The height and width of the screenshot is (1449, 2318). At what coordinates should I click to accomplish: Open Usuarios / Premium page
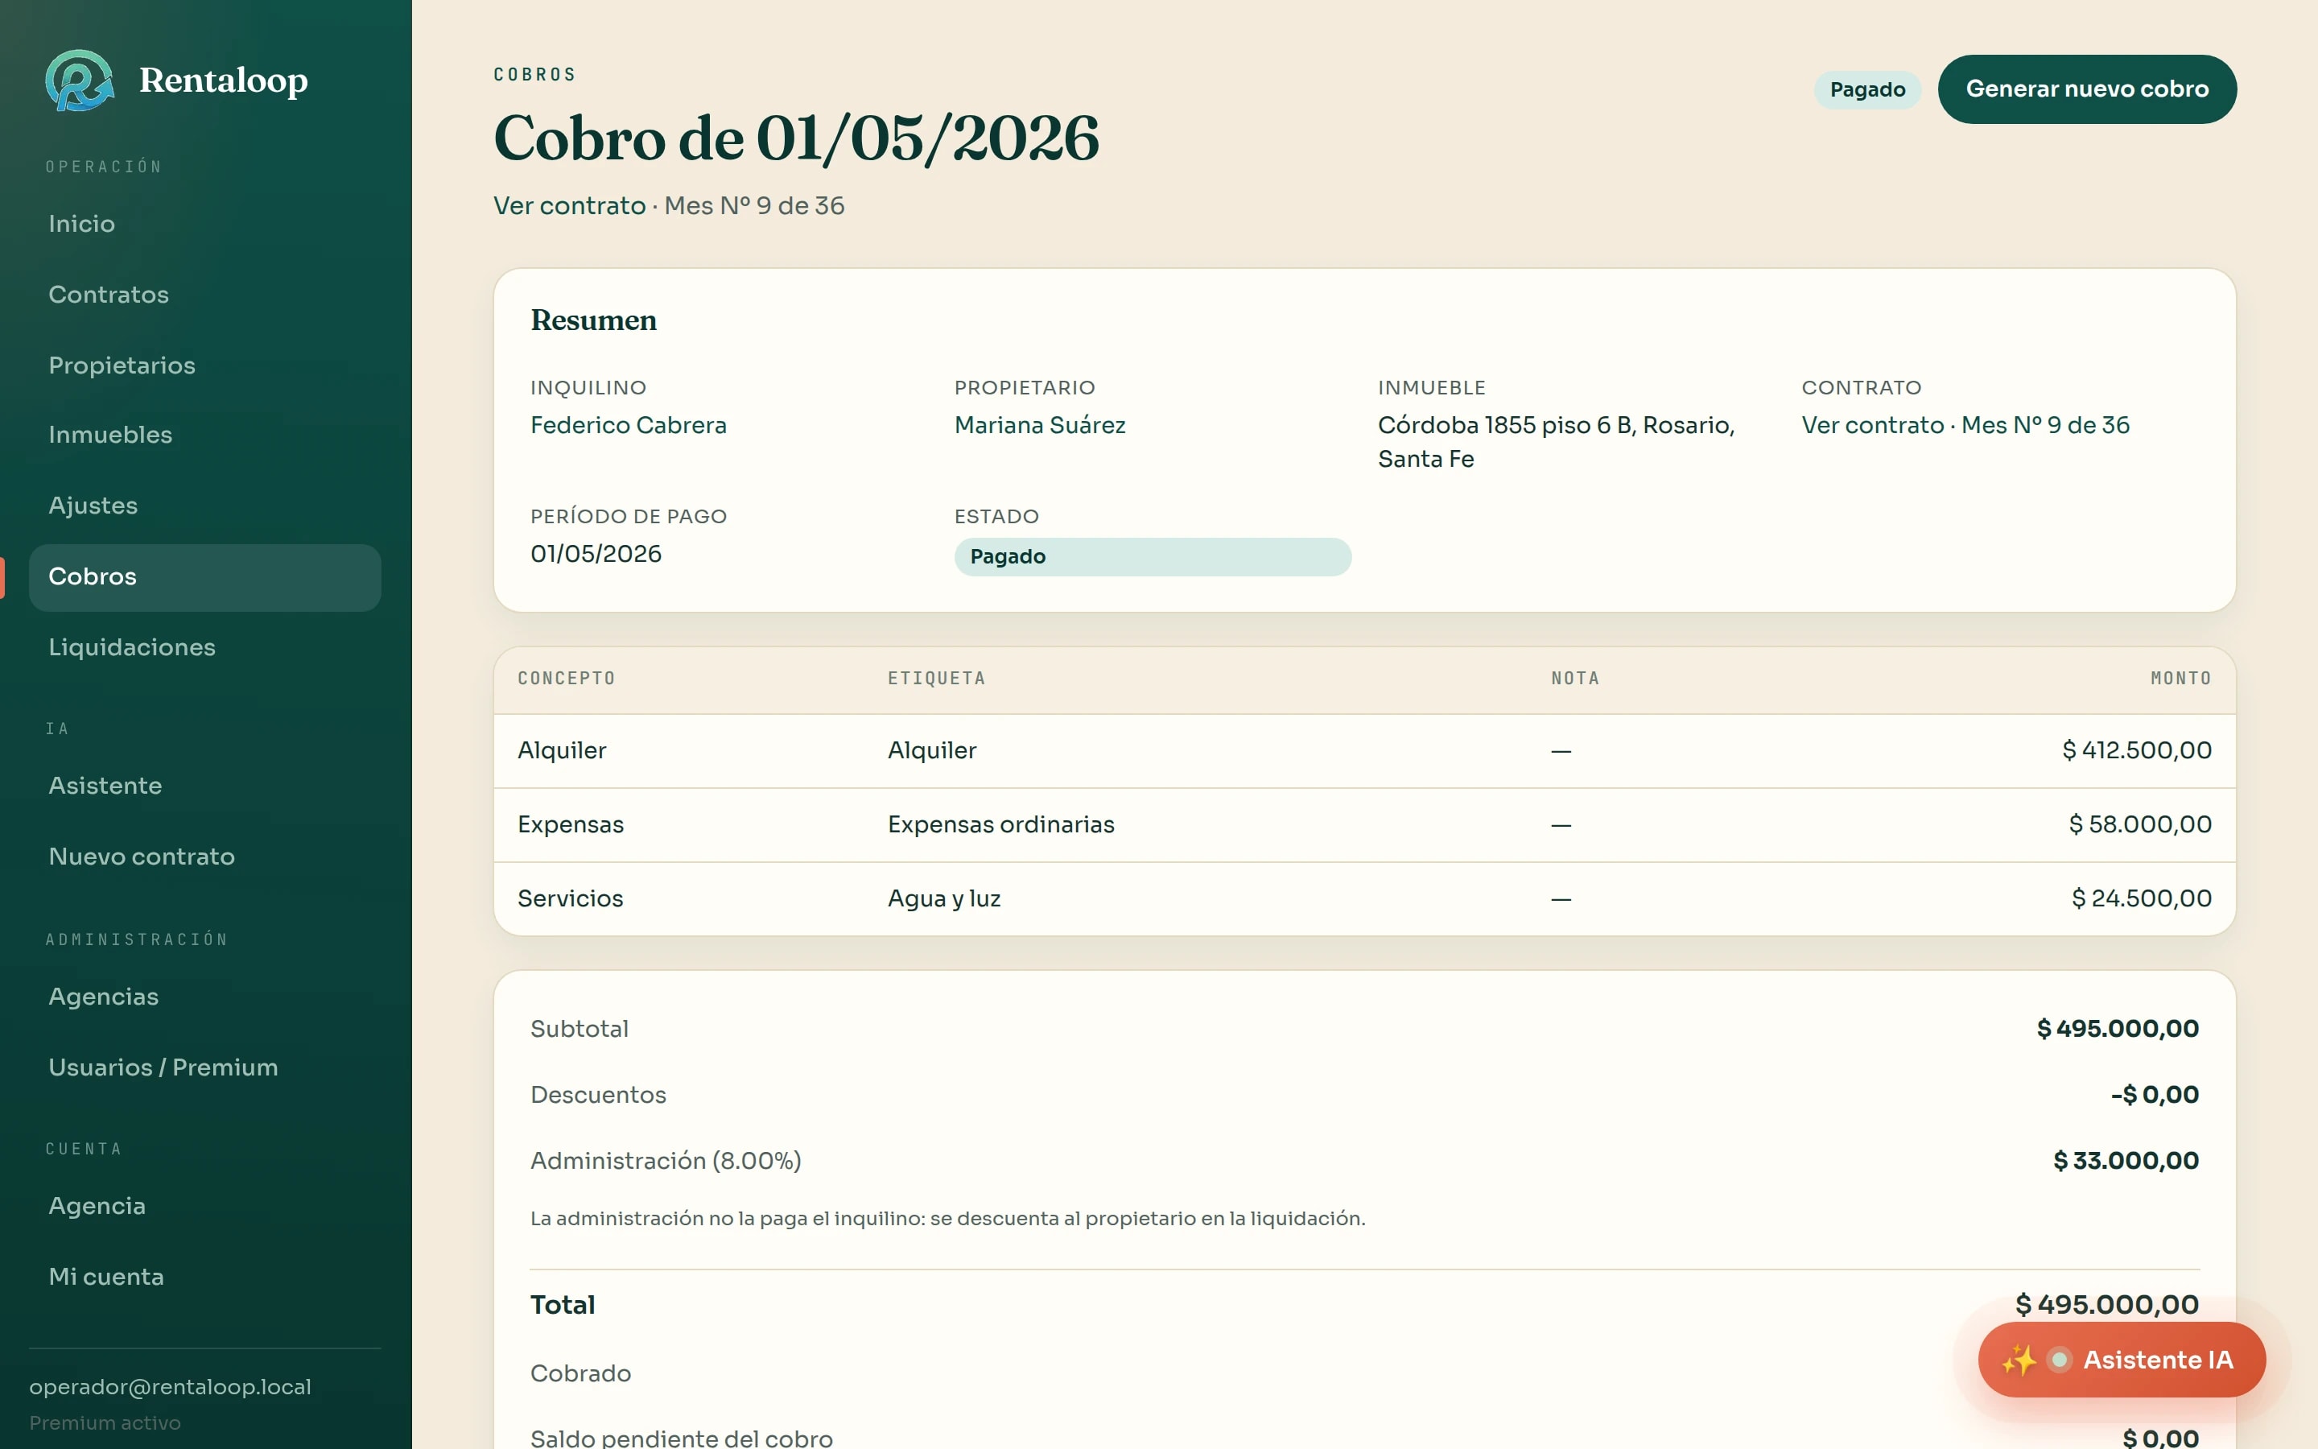tap(205, 1067)
